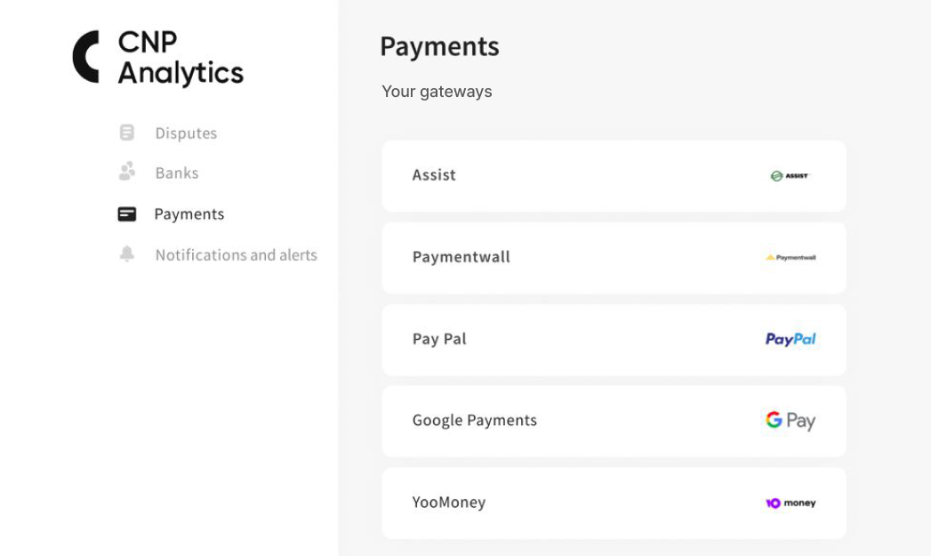Click the Banks people icon
The width and height of the screenshot is (931, 556).
[x=126, y=171]
